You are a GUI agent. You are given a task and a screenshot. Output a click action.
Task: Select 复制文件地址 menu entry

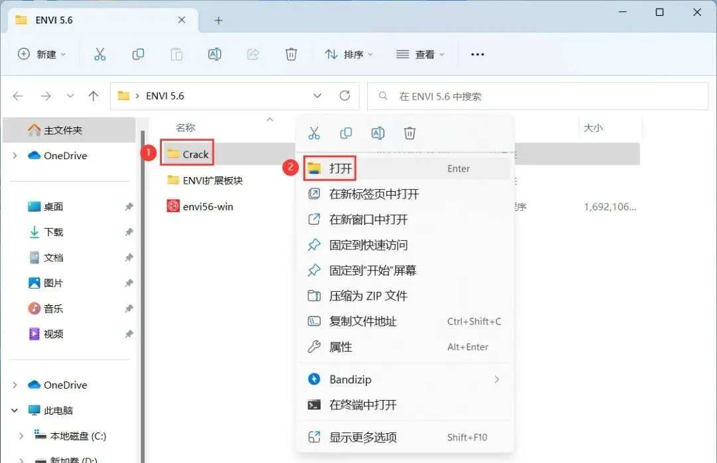pyautogui.click(x=404, y=322)
